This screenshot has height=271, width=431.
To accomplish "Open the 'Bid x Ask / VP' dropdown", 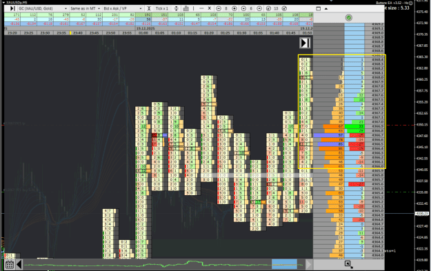I will pyautogui.click(x=123, y=8).
